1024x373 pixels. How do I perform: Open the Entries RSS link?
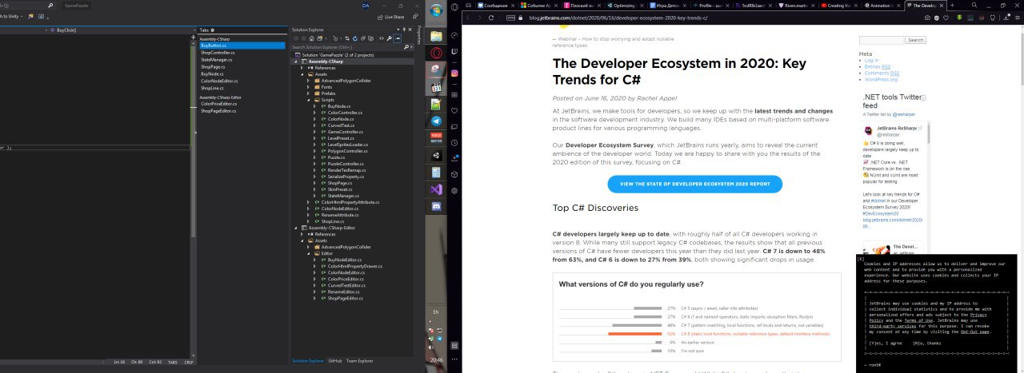[x=879, y=66]
